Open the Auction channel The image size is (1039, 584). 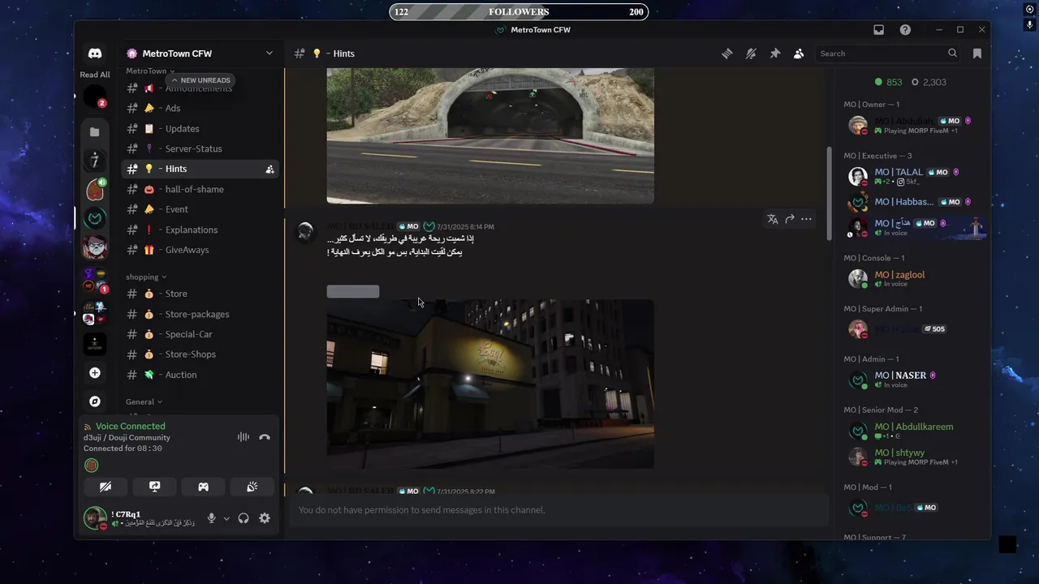(200, 376)
